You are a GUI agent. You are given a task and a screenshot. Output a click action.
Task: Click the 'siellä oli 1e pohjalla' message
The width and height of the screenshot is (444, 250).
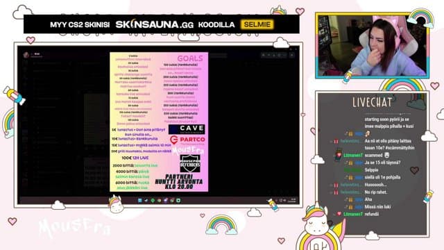[x=382, y=178]
